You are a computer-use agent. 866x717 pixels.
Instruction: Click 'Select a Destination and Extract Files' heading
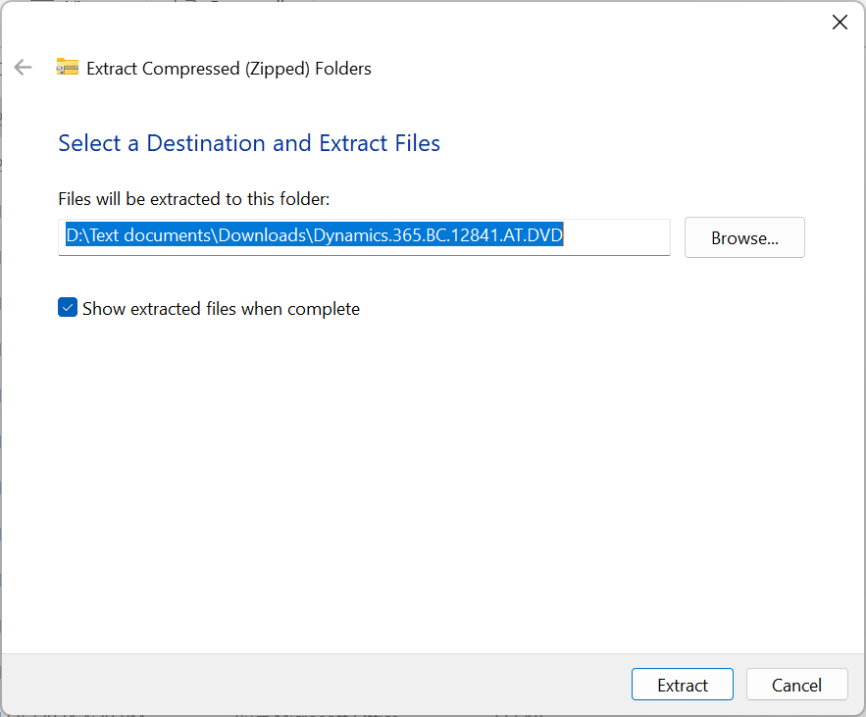point(249,143)
